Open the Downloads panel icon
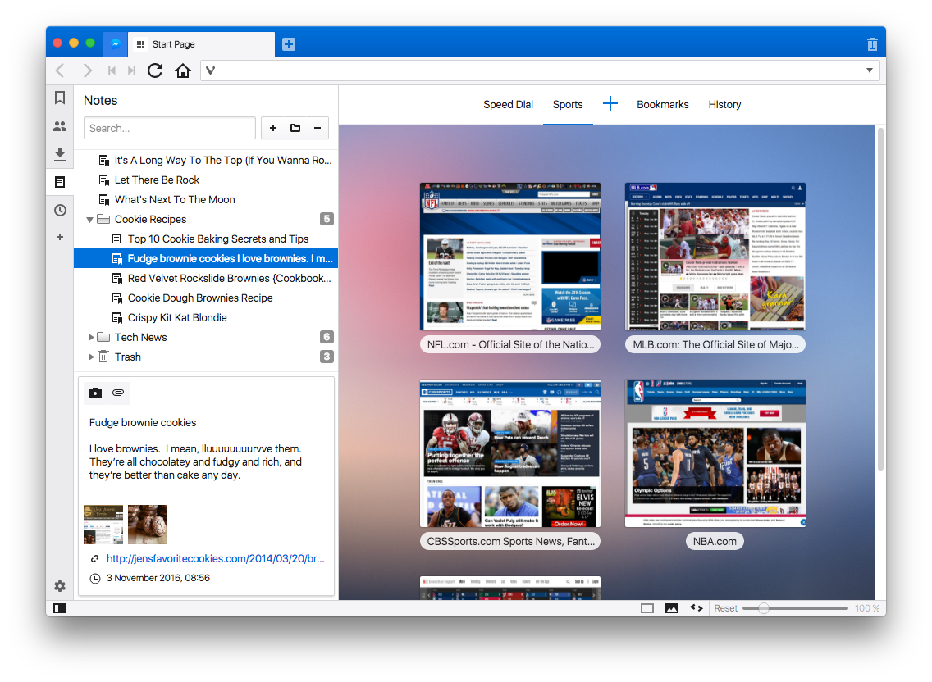Screen dimensions: 932x682 tap(59, 154)
